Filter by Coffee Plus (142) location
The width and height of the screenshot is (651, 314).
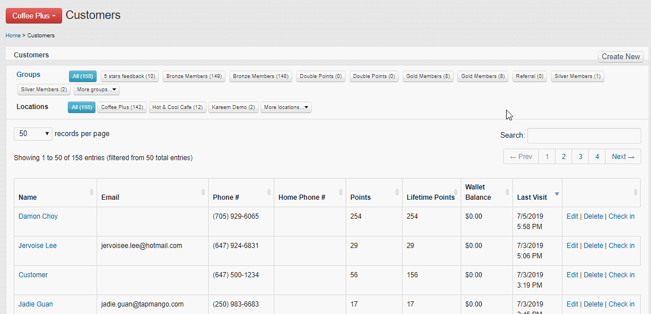tap(122, 107)
